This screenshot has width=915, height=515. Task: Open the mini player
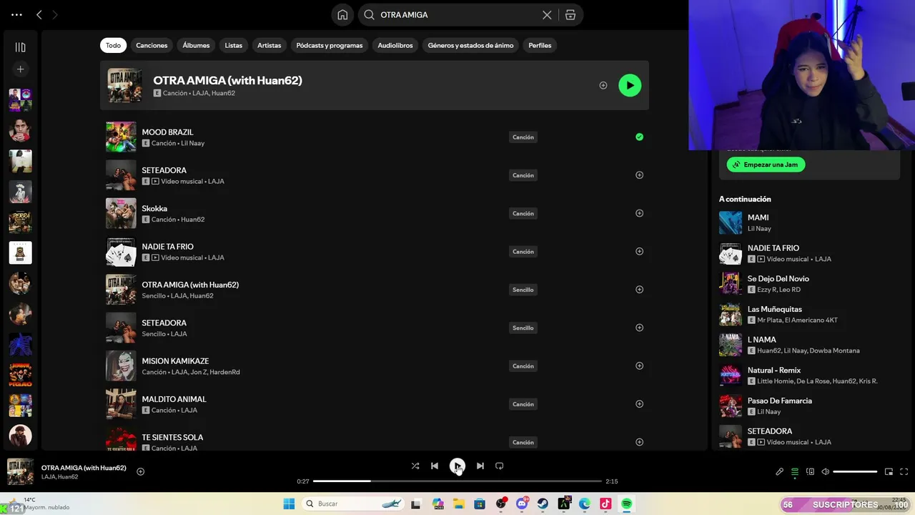(x=889, y=472)
